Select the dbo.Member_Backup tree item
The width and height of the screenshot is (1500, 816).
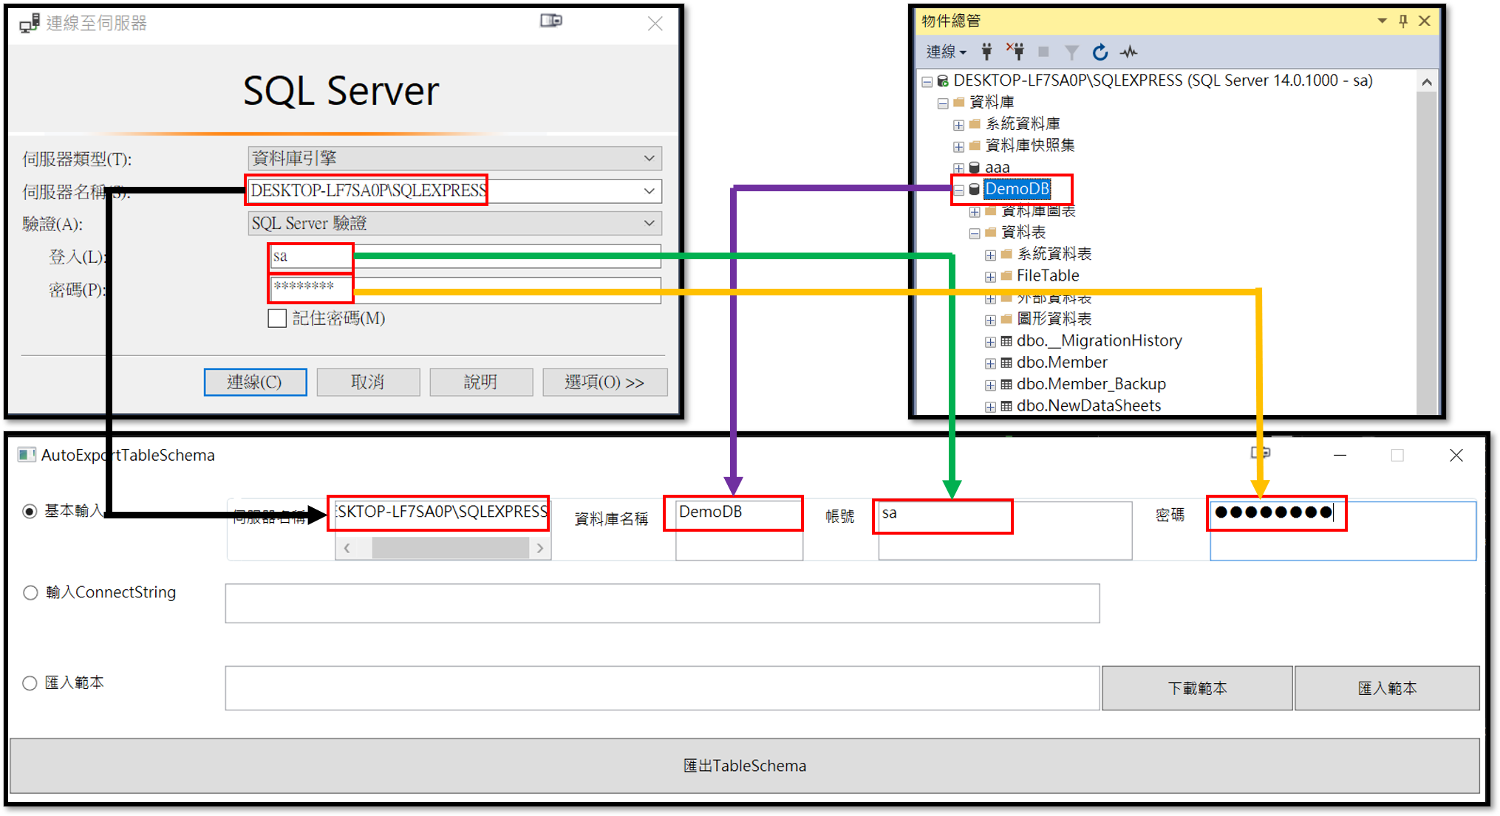click(1091, 384)
